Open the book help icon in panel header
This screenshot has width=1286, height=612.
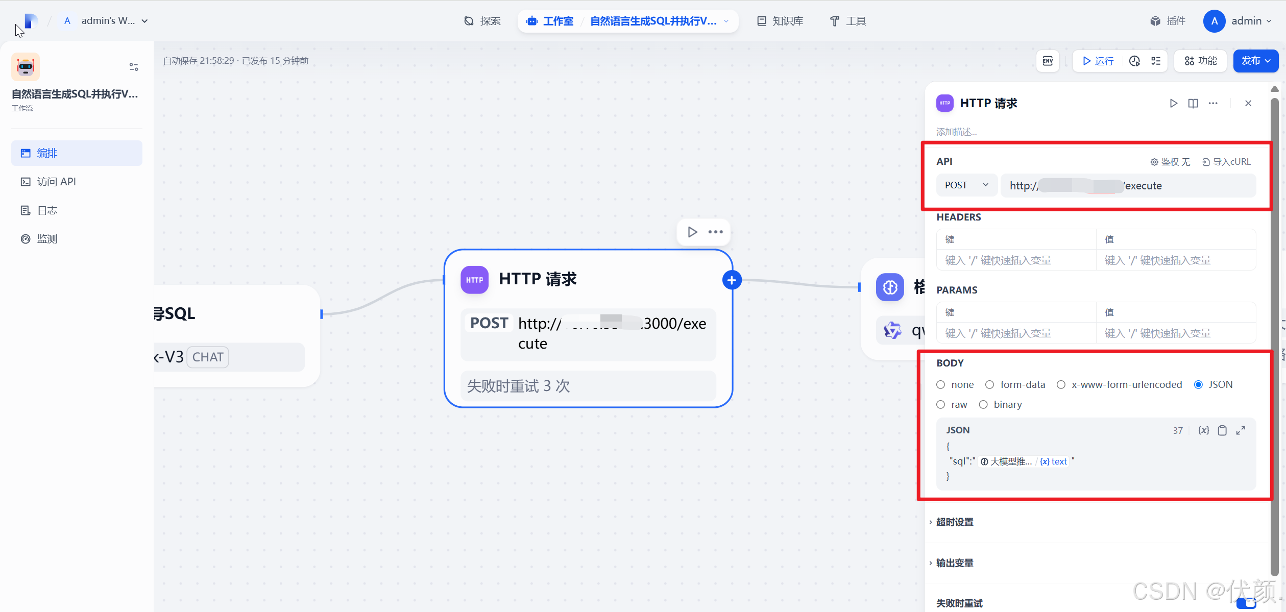tap(1193, 103)
